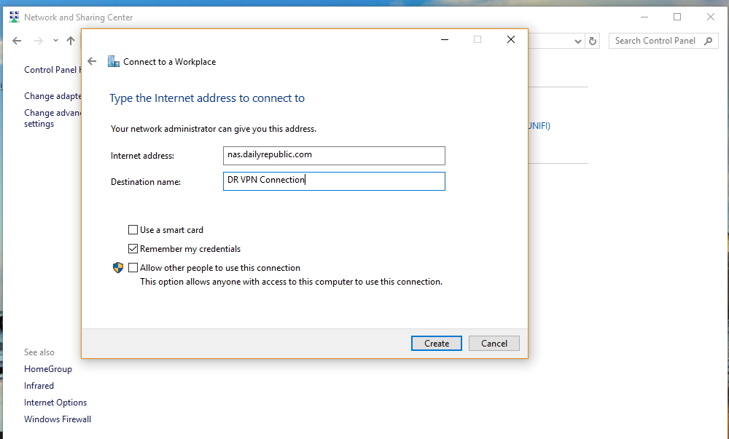Enable the Use a smart card checkbox
Image resolution: width=729 pixels, height=439 pixels.
(x=133, y=230)
